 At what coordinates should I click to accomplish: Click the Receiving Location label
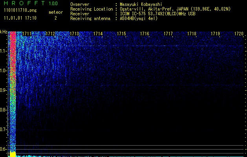pos(91,9)
